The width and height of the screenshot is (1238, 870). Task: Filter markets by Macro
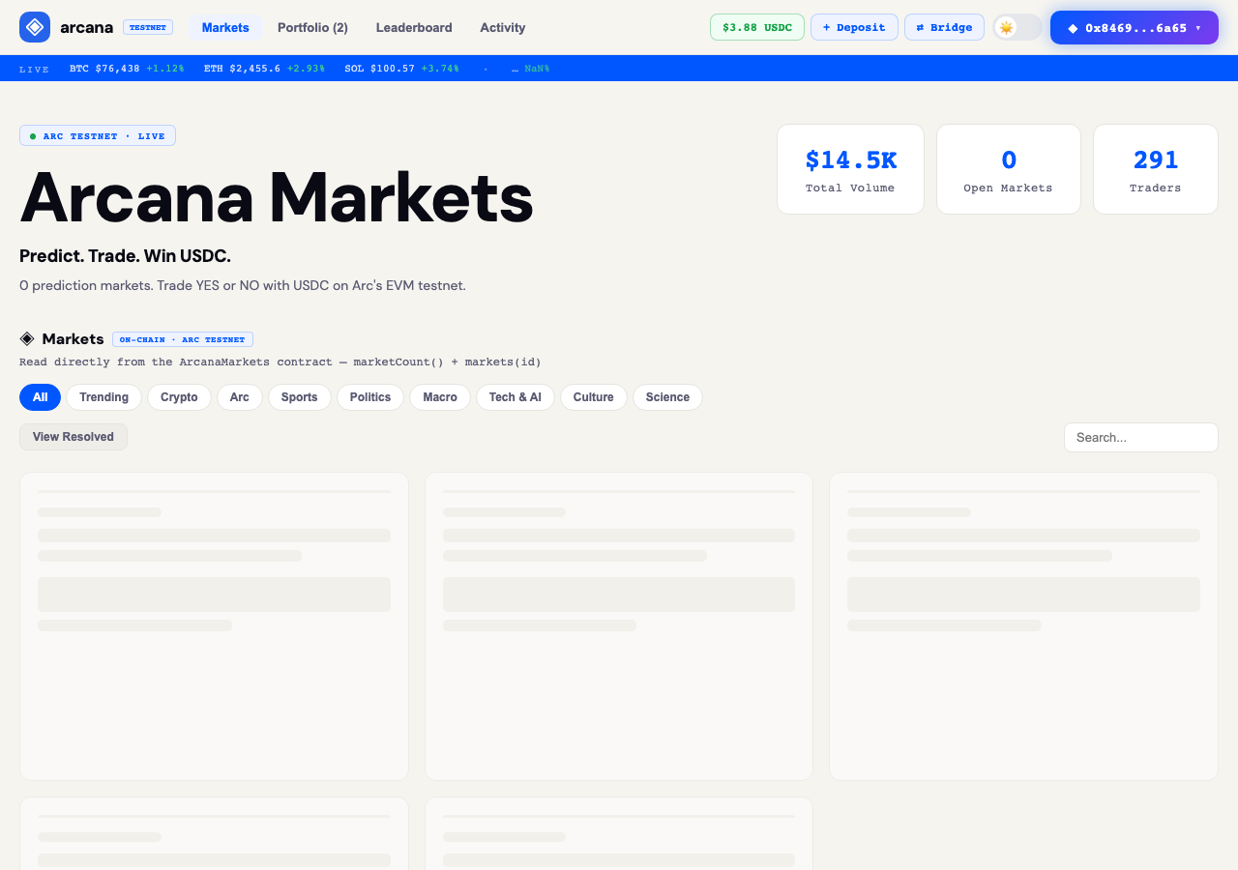440,397
